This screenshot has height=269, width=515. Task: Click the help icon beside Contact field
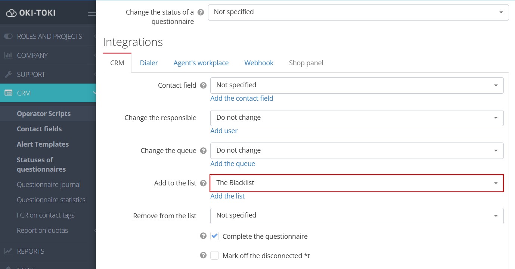point(203,85)
